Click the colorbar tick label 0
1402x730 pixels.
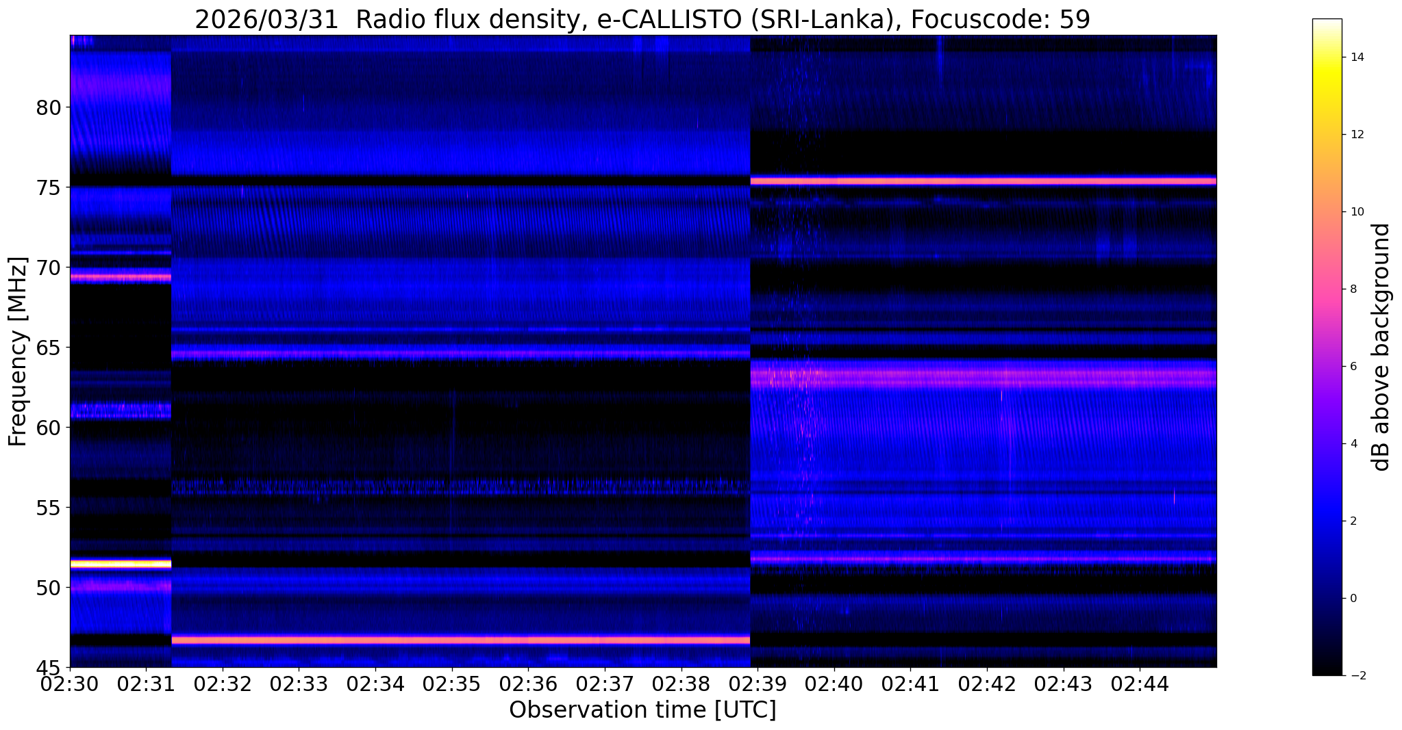1353,599
